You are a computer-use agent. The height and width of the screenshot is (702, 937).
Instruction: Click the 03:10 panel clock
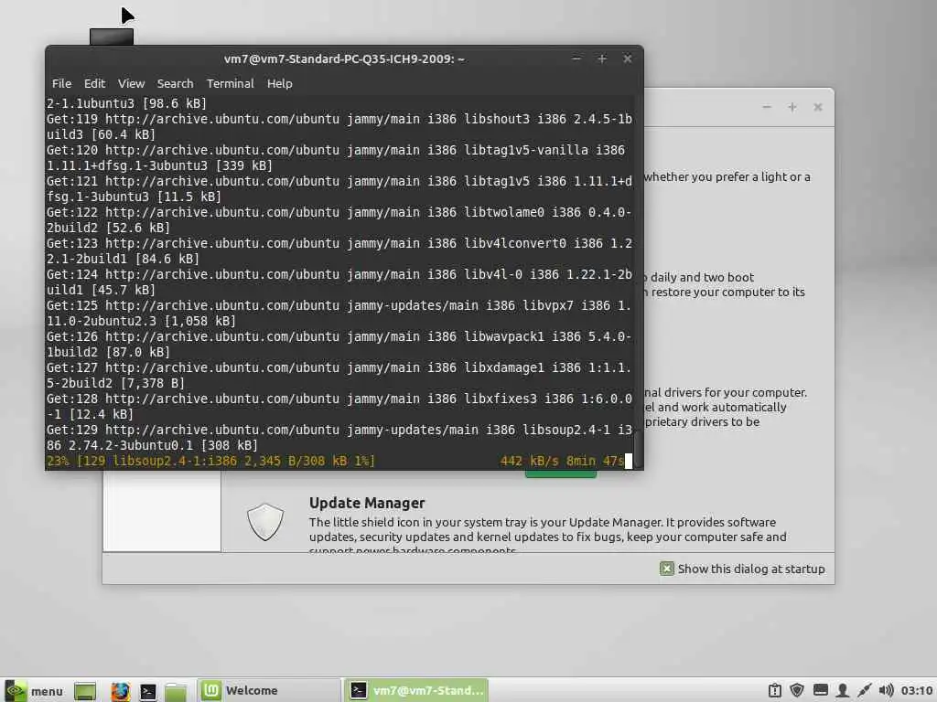(917, 691)
